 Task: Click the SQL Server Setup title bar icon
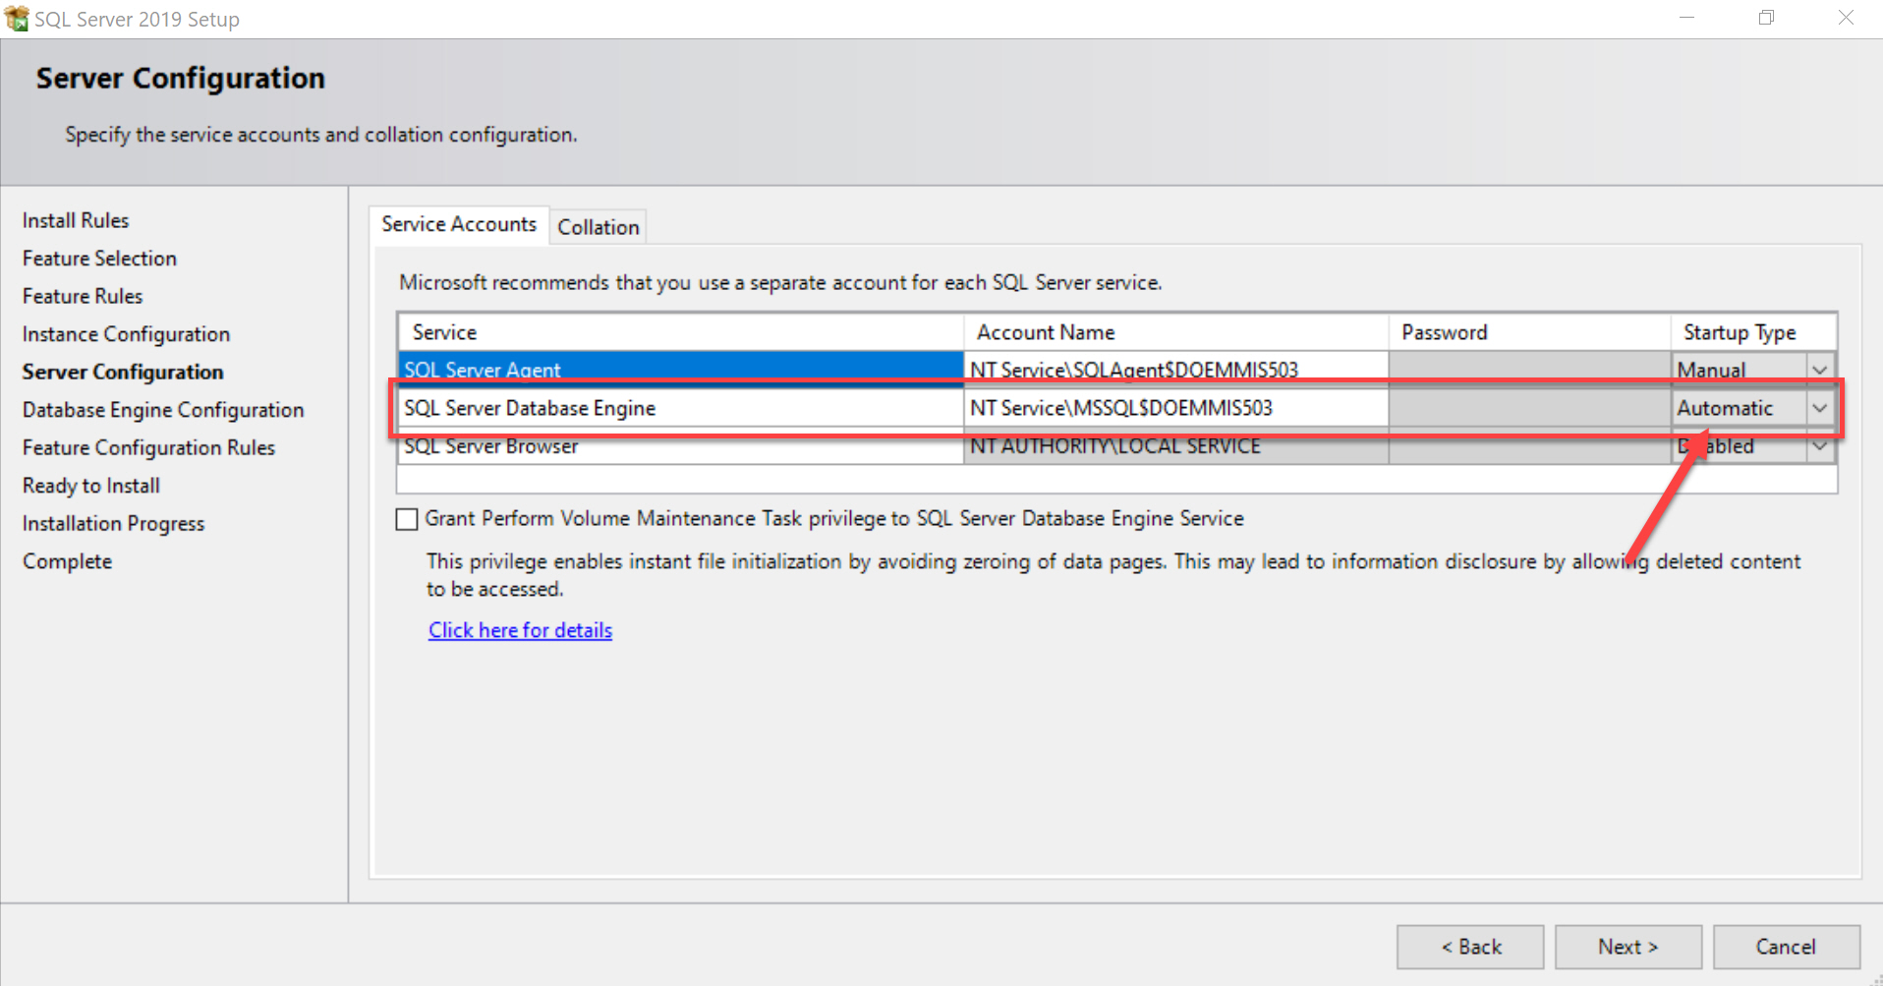coord(17,19)
